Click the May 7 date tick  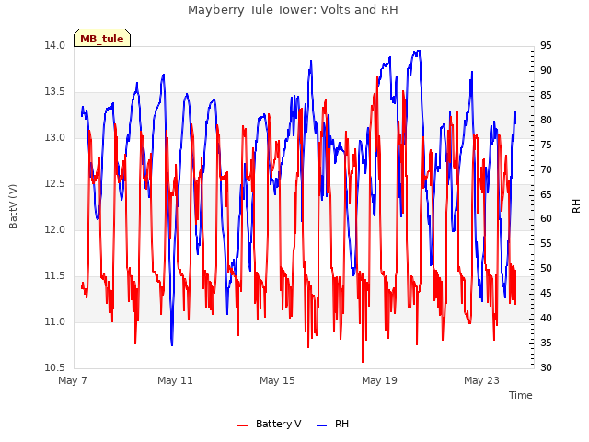pos(73,380)
